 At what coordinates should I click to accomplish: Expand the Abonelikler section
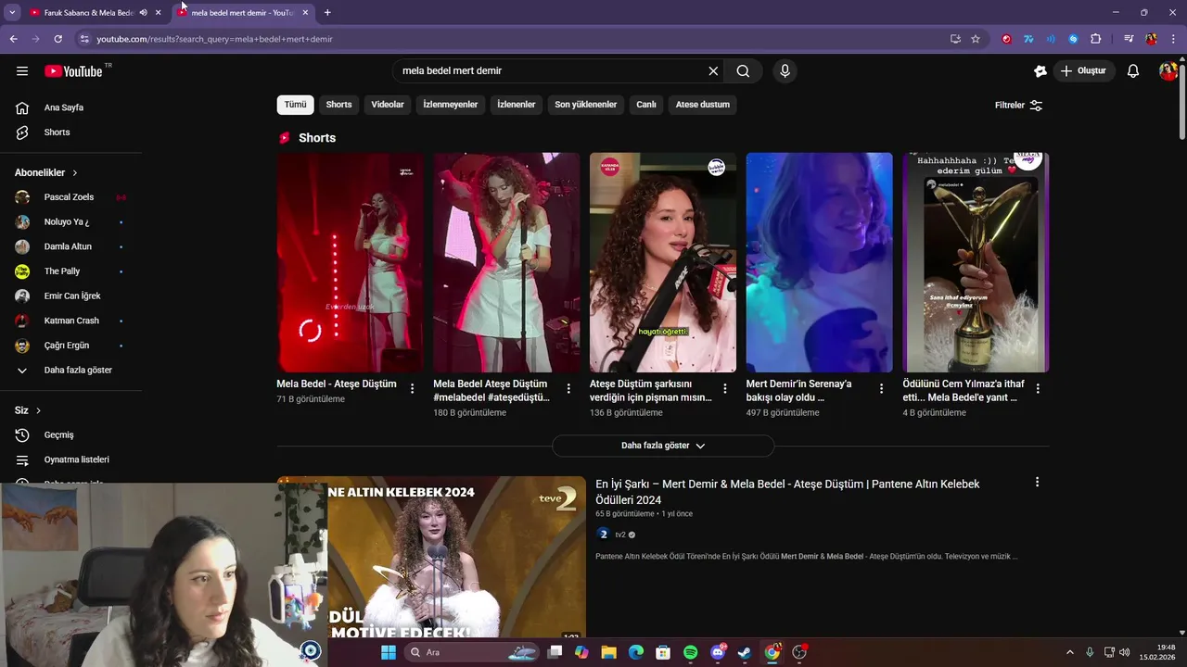tap(46, 172)
